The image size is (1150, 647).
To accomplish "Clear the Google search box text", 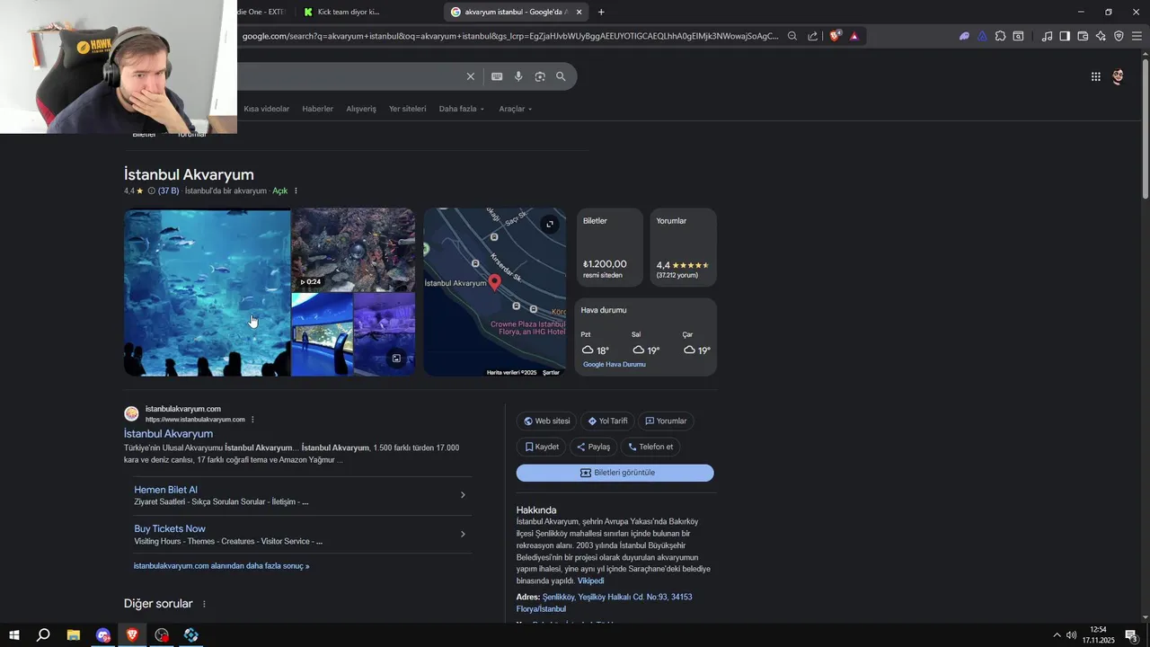I will pos(470,76).
